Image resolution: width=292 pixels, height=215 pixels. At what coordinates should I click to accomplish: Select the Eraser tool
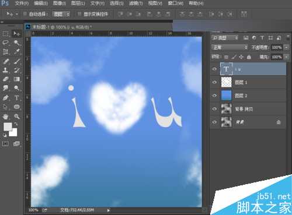pos(6,79)
